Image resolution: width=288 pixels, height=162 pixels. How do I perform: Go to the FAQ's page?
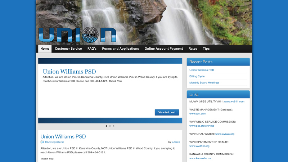(92, 49)
